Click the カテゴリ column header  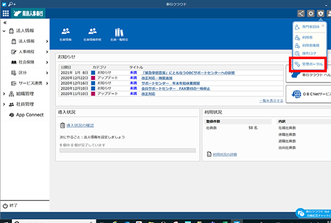[x=99, y=68]
